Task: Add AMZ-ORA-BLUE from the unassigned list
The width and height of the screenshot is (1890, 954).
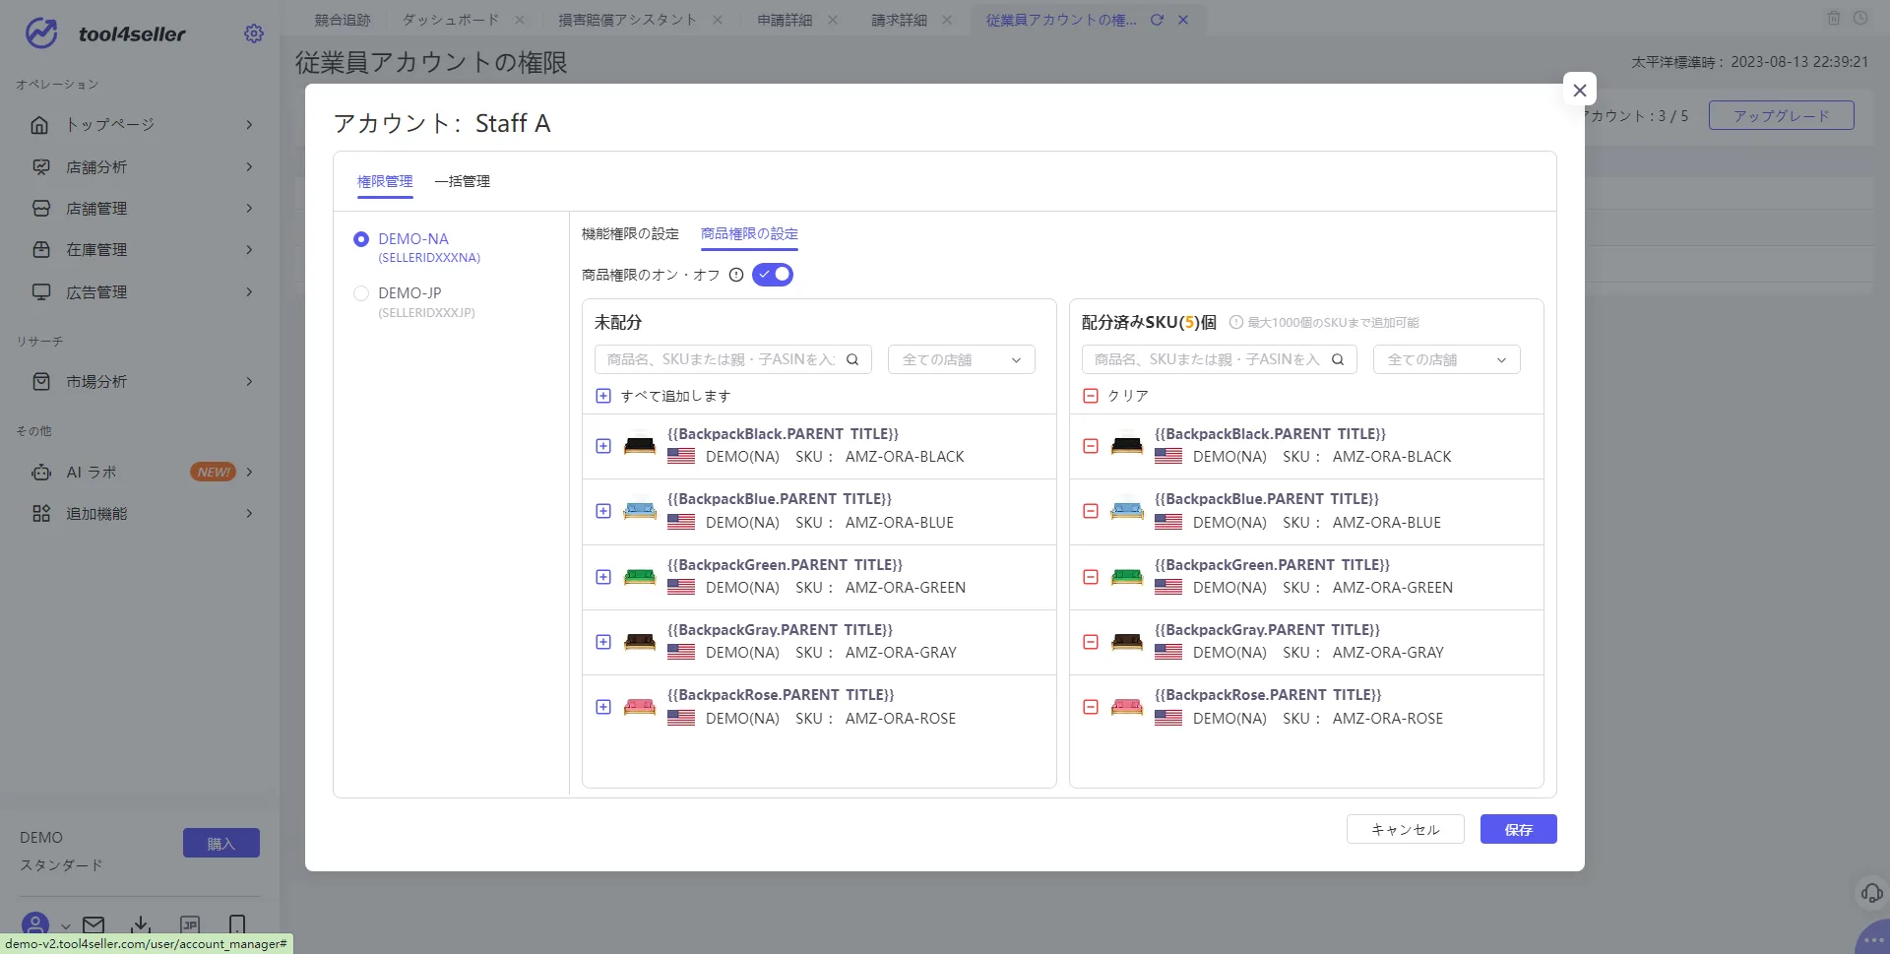Action: coord(603,511)
